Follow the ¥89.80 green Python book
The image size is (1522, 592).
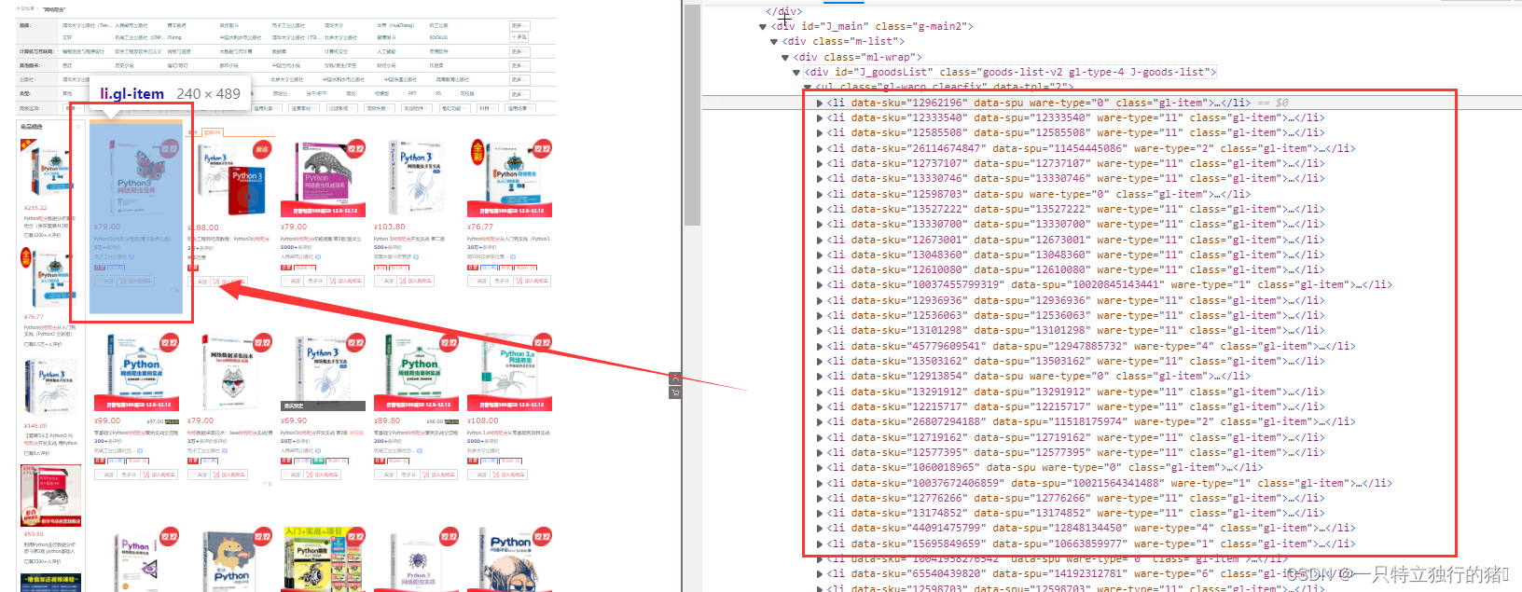click(x=384, y=475)
